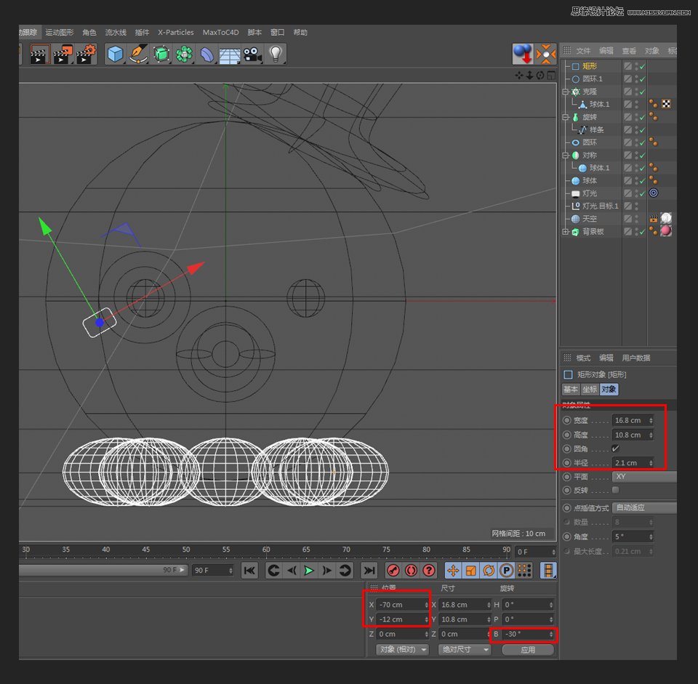The width and height of the screenshot is (698, 684).
Task: Click the record active objects key icon
Action: (393, 571)
